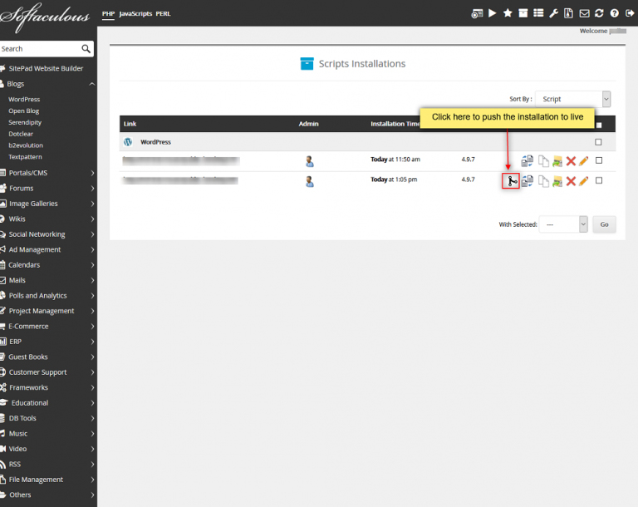Open SitePad Website Builder
The image size is (638, 507).
(46, 68)
